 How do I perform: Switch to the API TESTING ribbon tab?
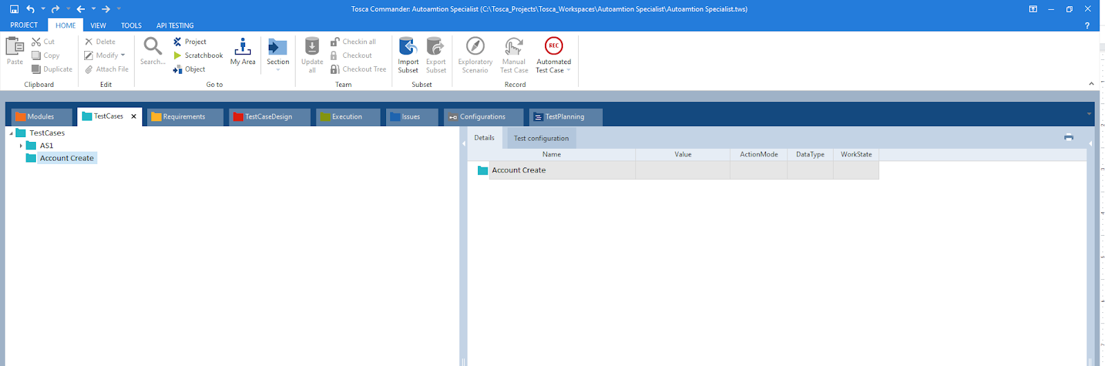coord(175,26)
